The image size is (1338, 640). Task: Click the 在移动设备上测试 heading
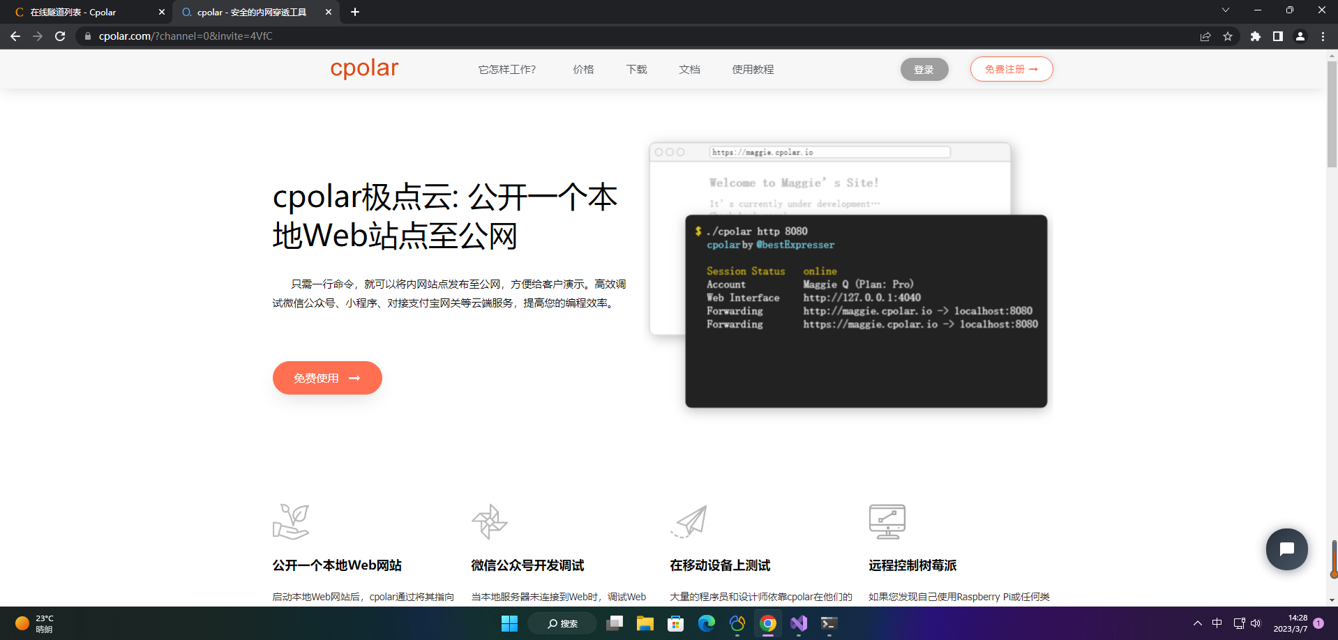(720, 565)
